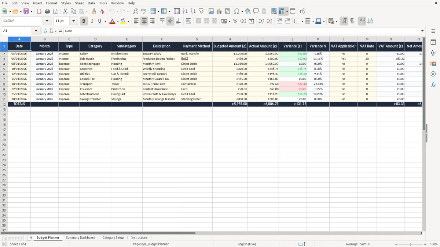
Task: Toggle the AutoFilter funnel
Action: pyautogui.click(x=201, y=11)
